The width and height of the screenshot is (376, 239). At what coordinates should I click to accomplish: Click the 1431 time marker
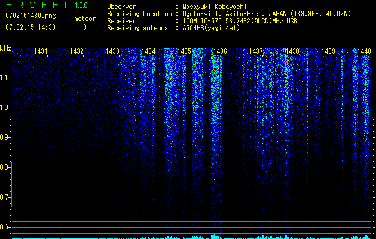(x=41, y=51)
